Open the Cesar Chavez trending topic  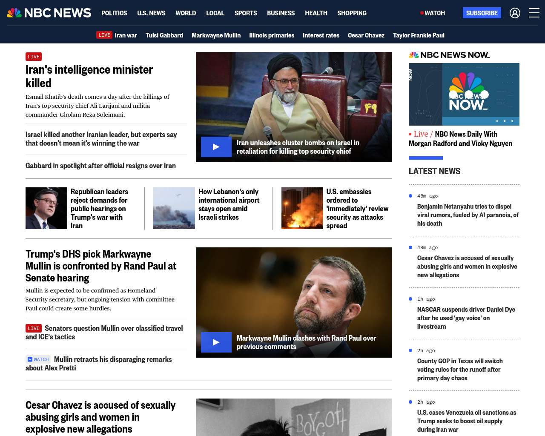tap(366, 35)
